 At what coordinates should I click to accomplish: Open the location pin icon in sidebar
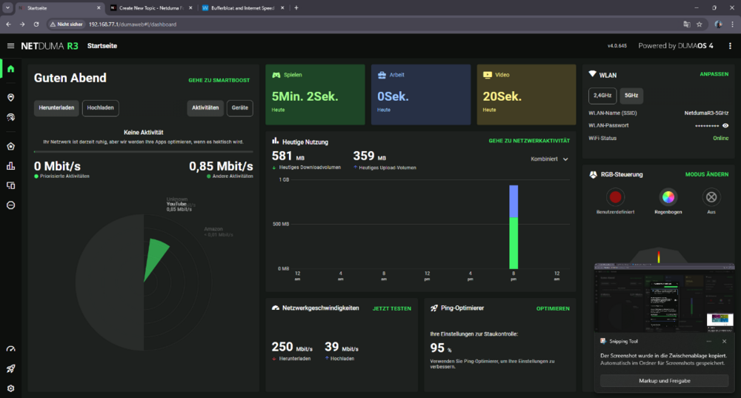click(10, 97)
